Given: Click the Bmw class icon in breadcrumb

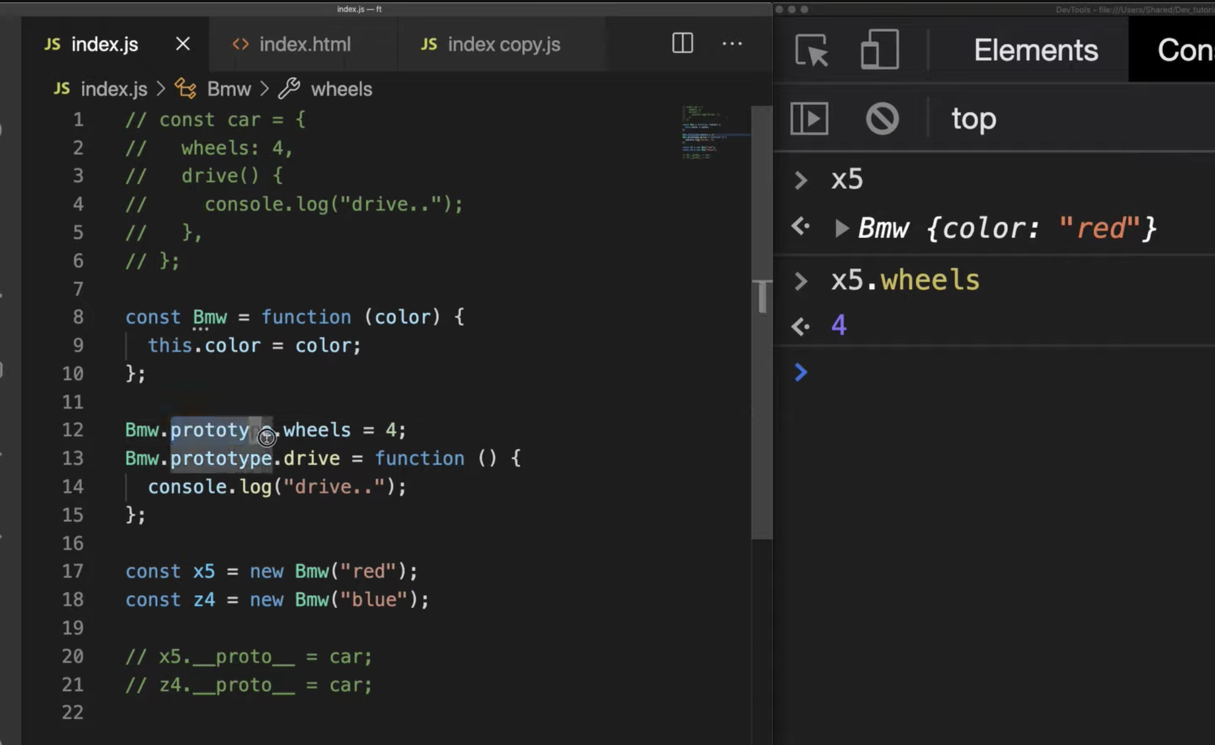Looking at the screenshot, I should [186, 89].
